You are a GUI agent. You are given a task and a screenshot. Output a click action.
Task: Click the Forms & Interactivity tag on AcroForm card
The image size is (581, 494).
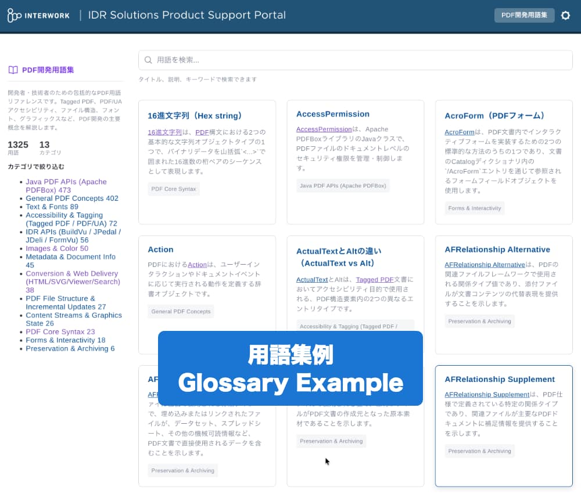[475, 208]
